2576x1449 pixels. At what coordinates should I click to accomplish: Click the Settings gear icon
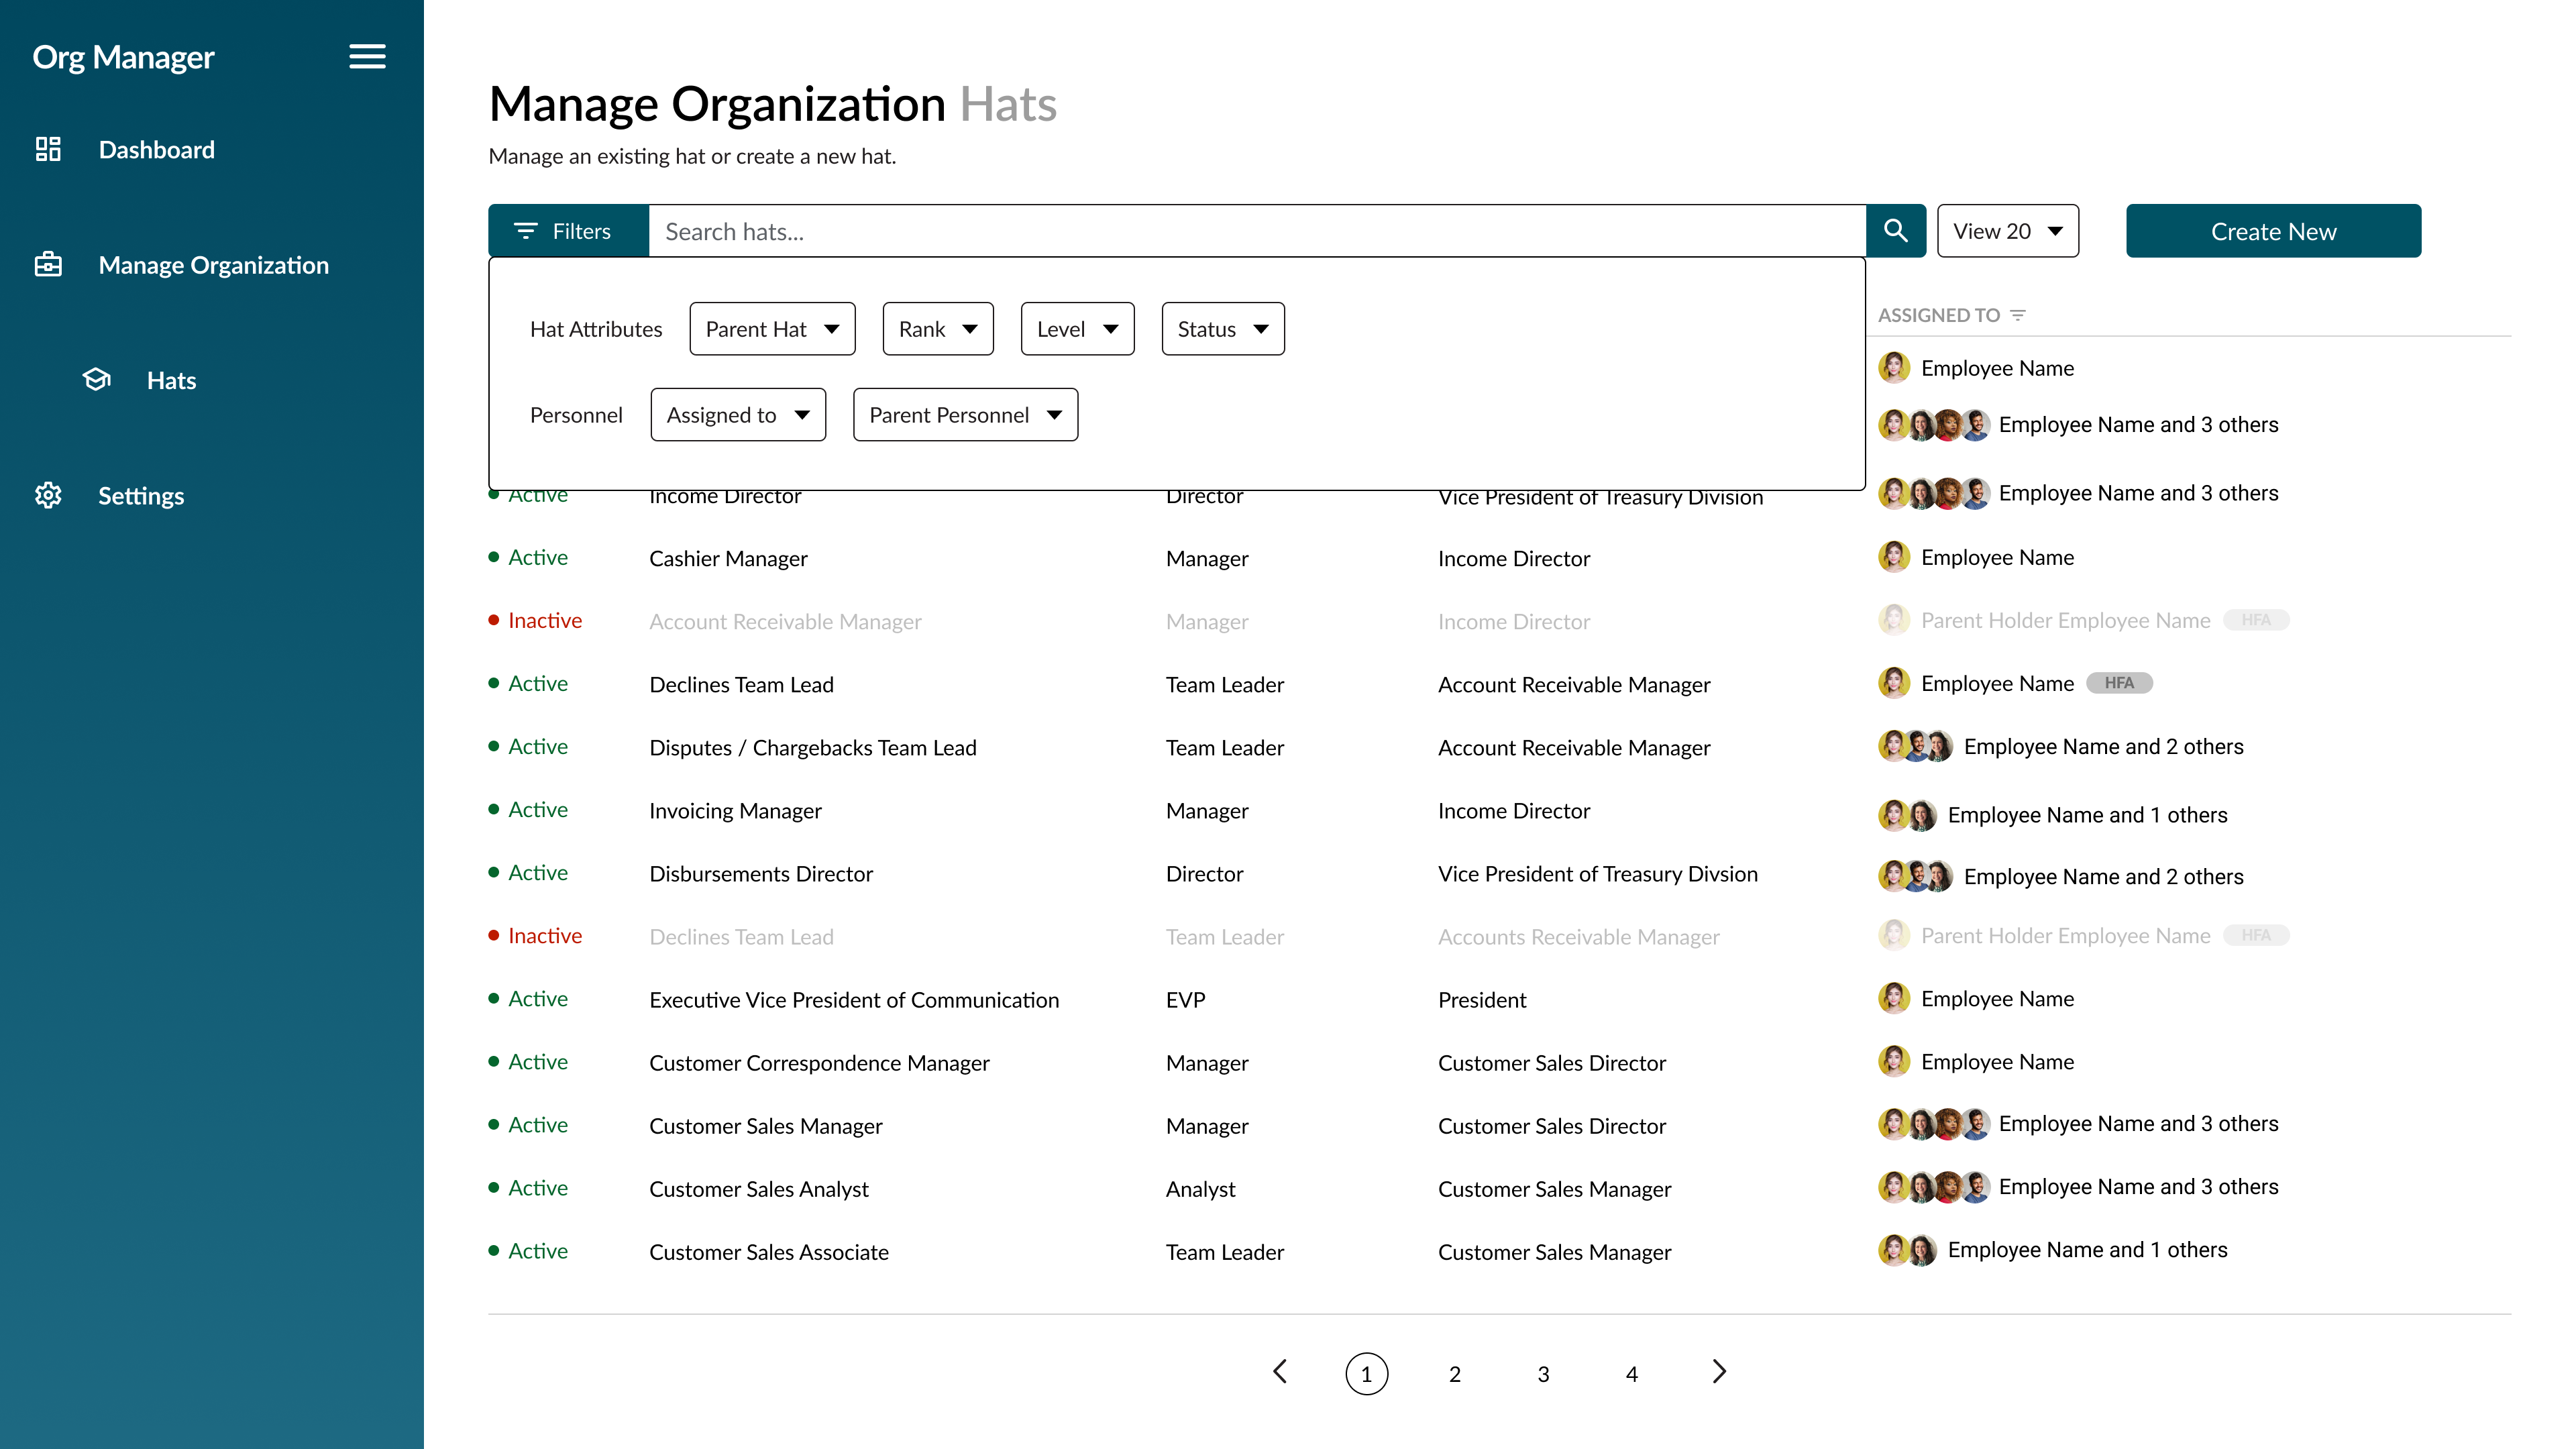point(48,495)
